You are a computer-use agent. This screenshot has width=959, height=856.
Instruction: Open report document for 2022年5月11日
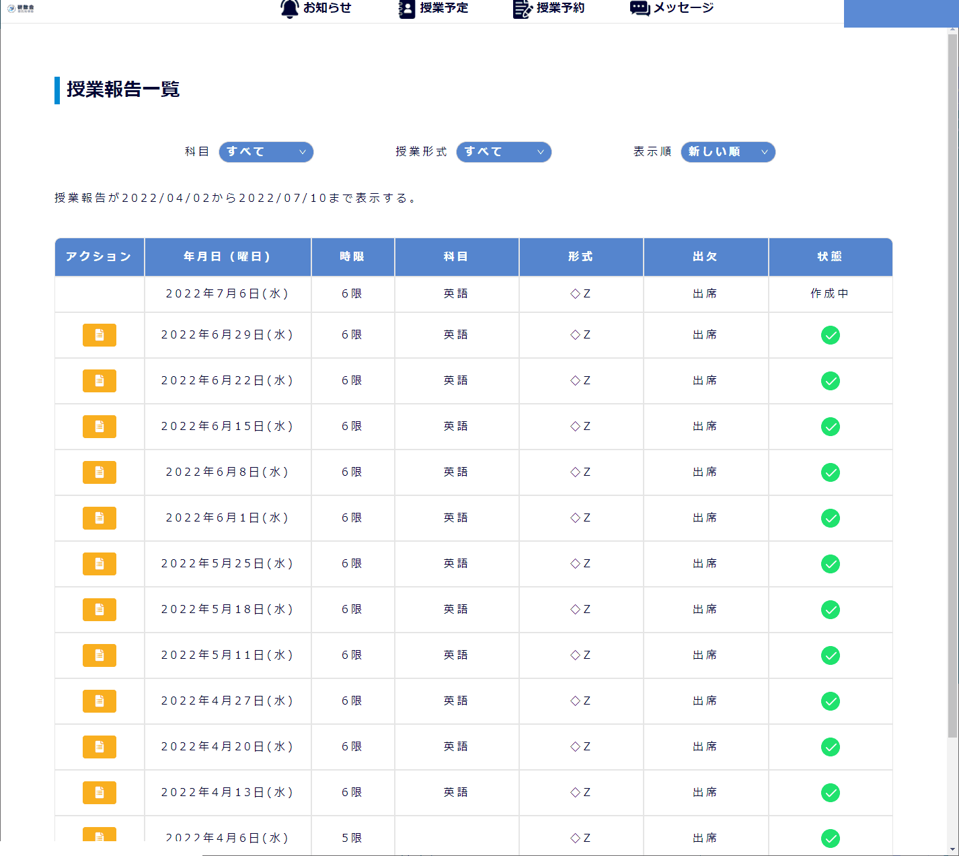(100, 655)
